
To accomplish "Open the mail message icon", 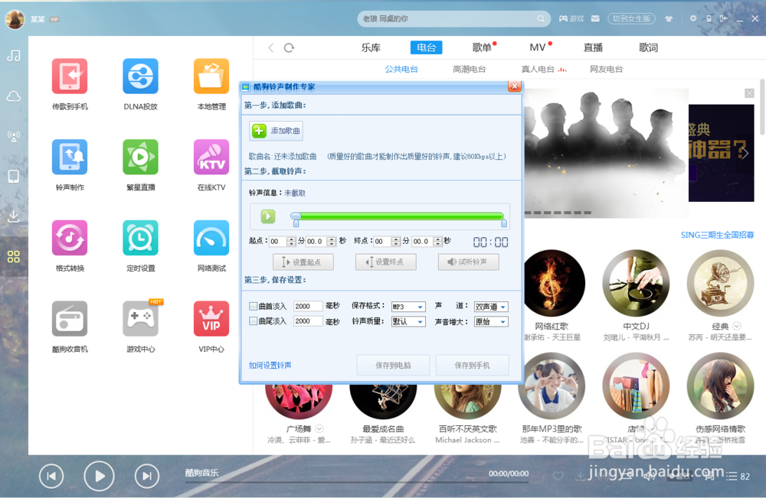I will click(595, 18).
